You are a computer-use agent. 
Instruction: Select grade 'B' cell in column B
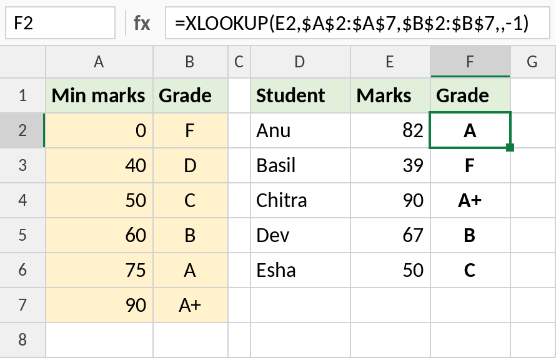191,235
